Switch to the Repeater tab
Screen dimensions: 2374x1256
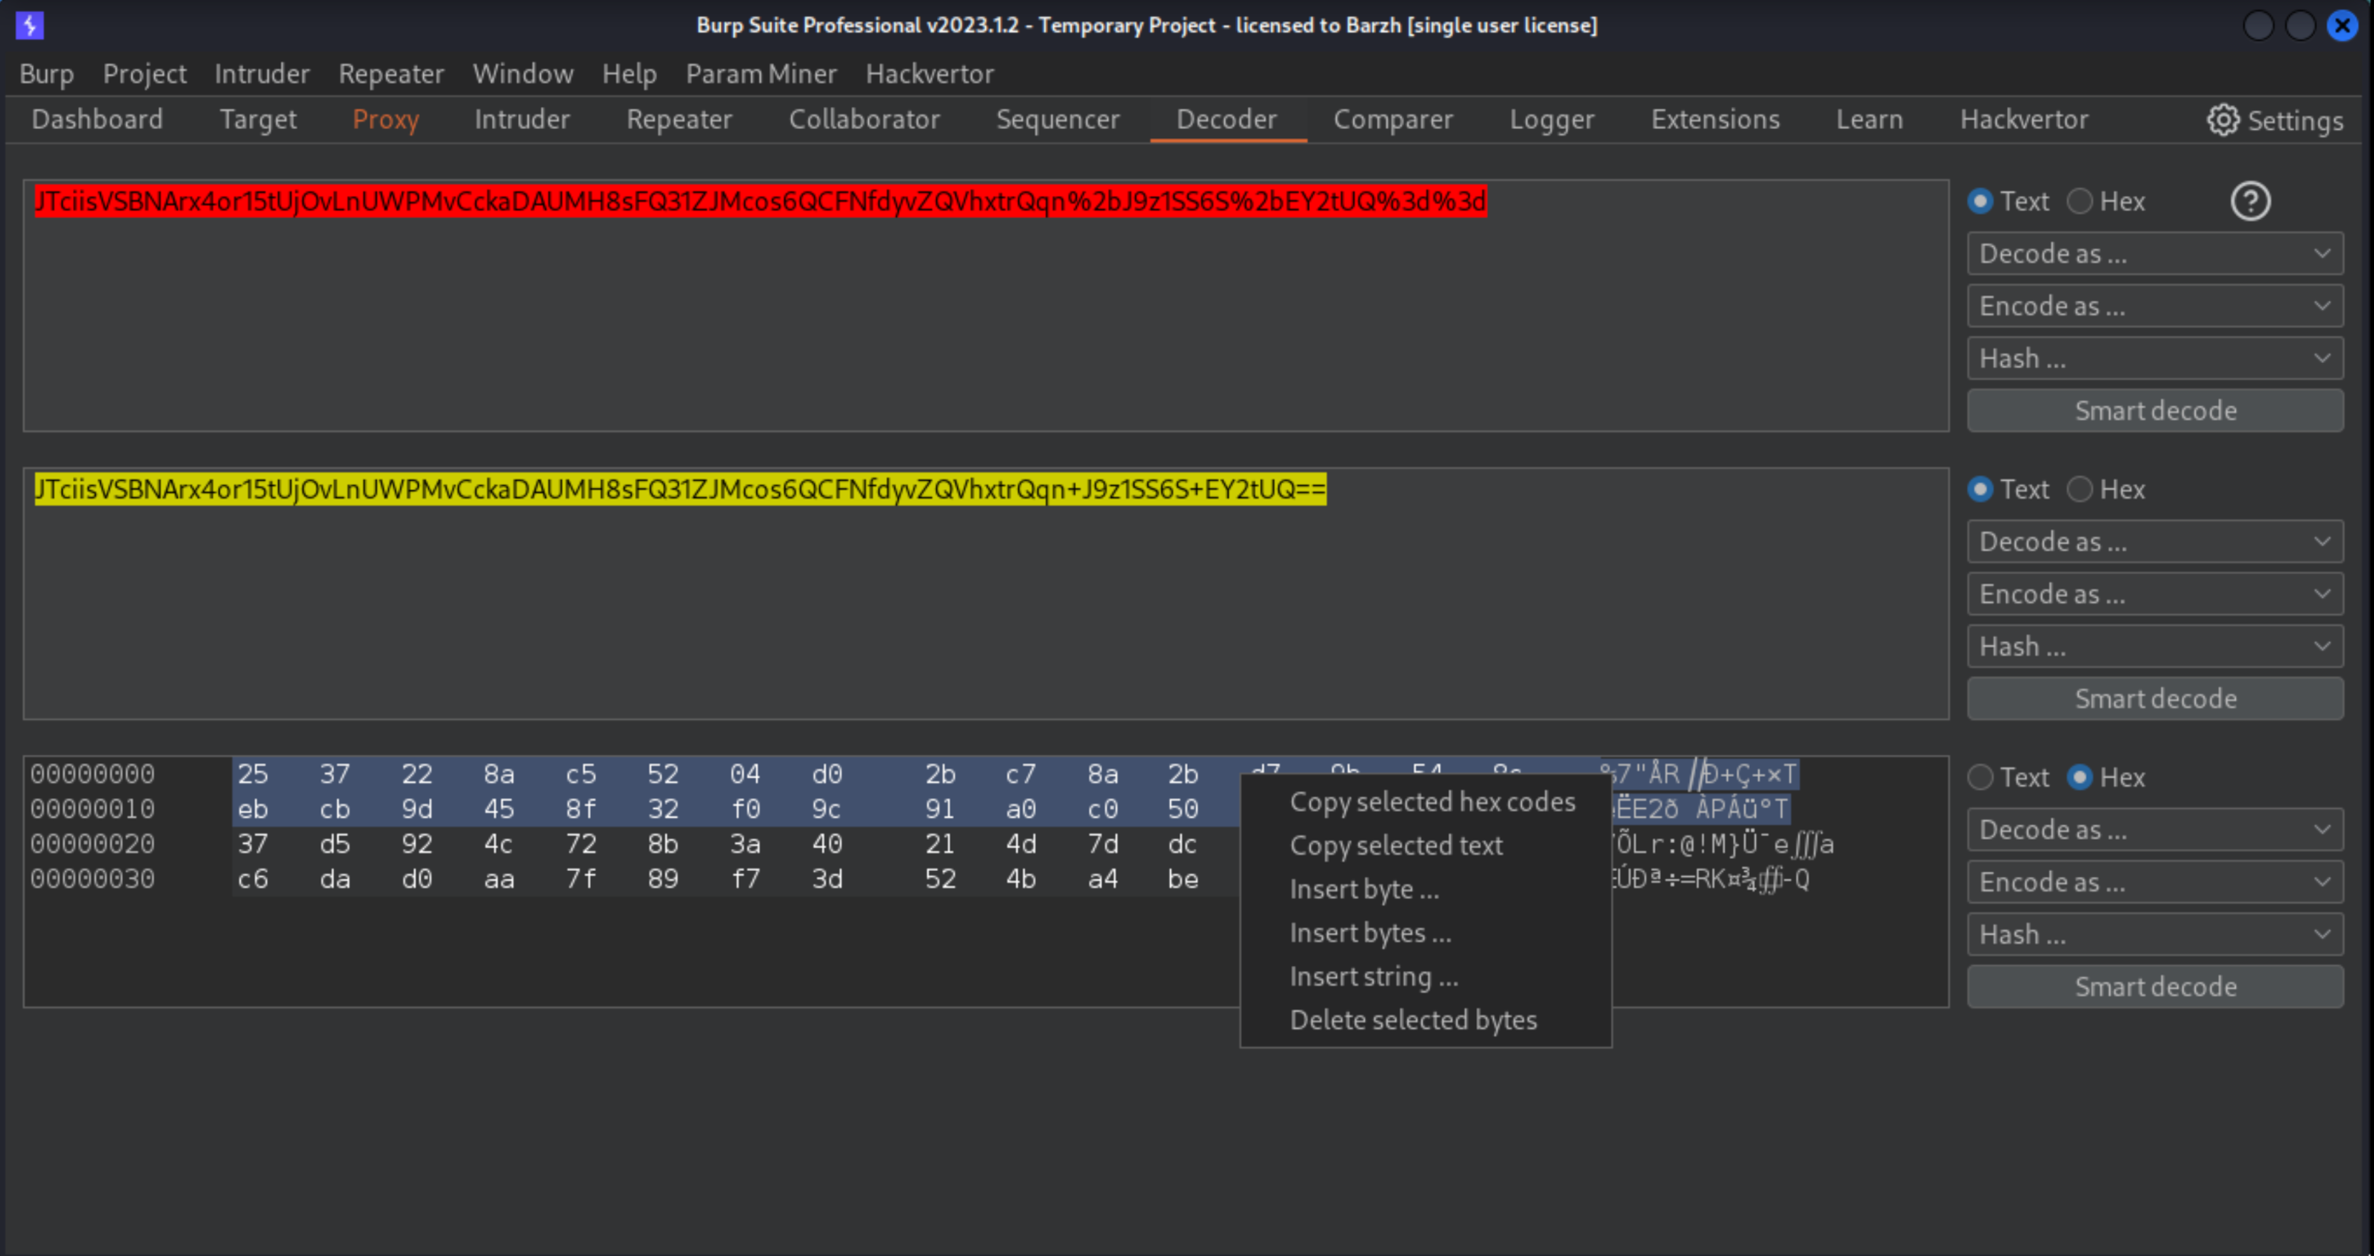click(679, 120)
